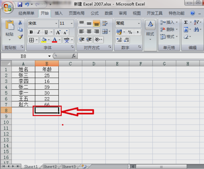Switch to the 插入 ribbon tab
The image size is (204, 169).
point(58,13)
